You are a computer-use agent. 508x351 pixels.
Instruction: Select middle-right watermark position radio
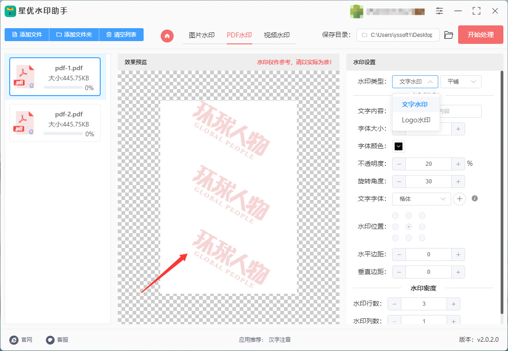click(422, 227)
